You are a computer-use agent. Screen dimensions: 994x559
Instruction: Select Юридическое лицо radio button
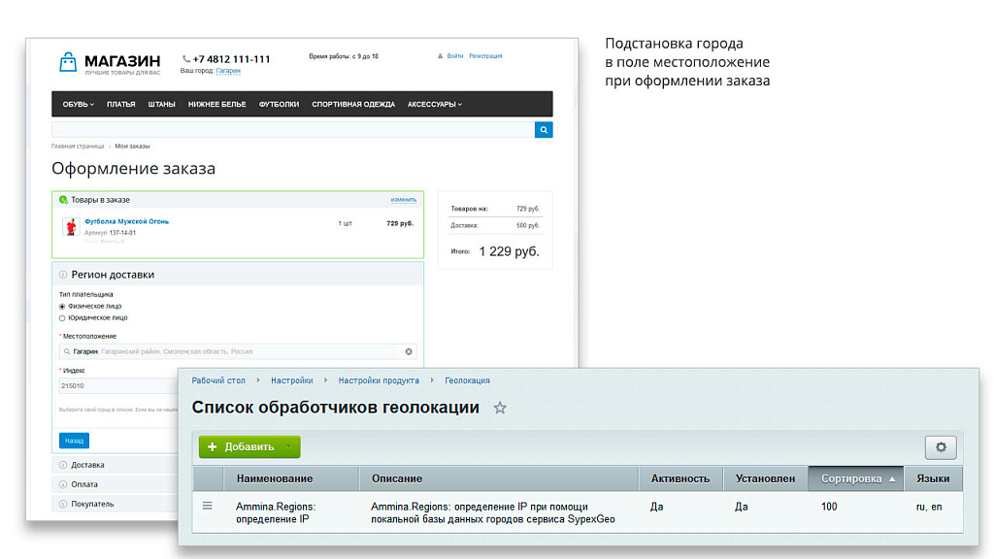click(62, 317)
